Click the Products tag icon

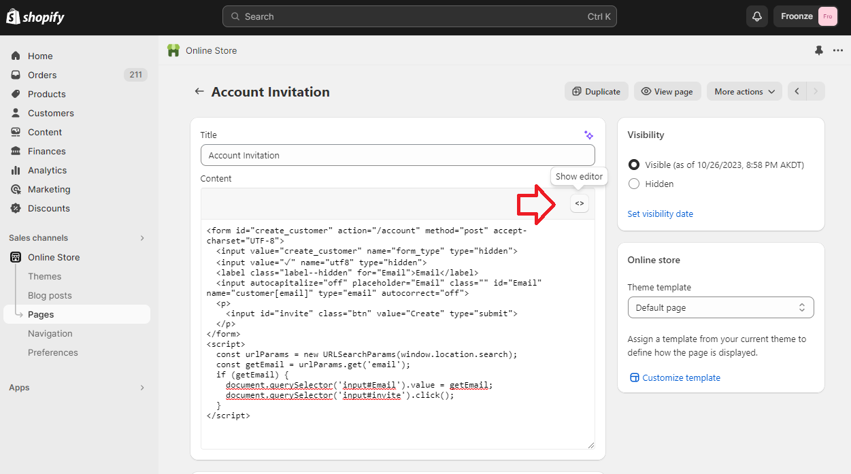tap(16, 94)
